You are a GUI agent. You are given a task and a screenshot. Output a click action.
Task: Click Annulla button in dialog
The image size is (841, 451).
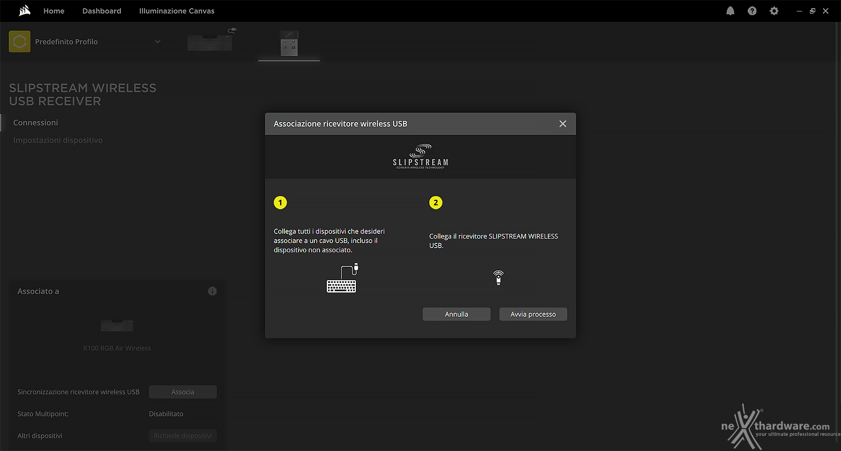coord(456,314)
